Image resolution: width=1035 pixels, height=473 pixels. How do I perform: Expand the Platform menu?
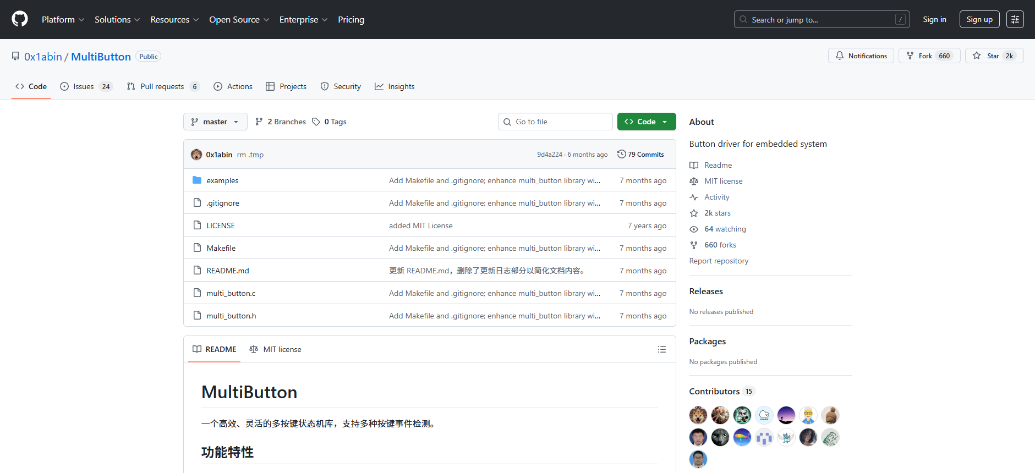coord(63,19)
